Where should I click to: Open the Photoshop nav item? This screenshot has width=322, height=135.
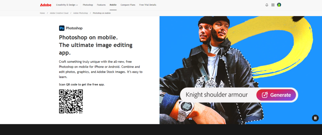click(88, 5)
